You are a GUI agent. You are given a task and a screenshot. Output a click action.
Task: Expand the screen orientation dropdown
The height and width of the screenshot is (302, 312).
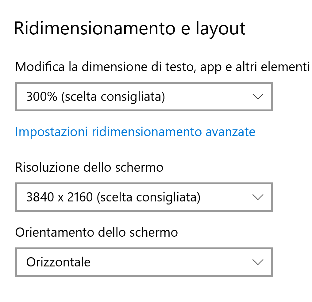(x=144, y=262)
